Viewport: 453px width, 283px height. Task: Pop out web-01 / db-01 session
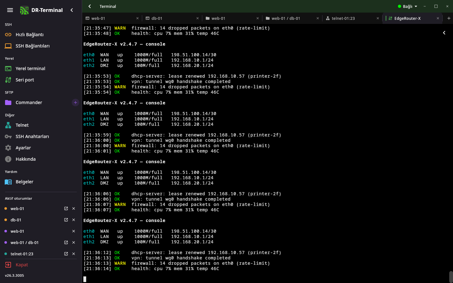(x=66, y=242)
